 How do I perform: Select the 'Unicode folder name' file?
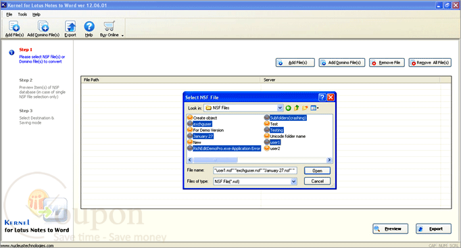pyautogui.click(x=287, y=137)
